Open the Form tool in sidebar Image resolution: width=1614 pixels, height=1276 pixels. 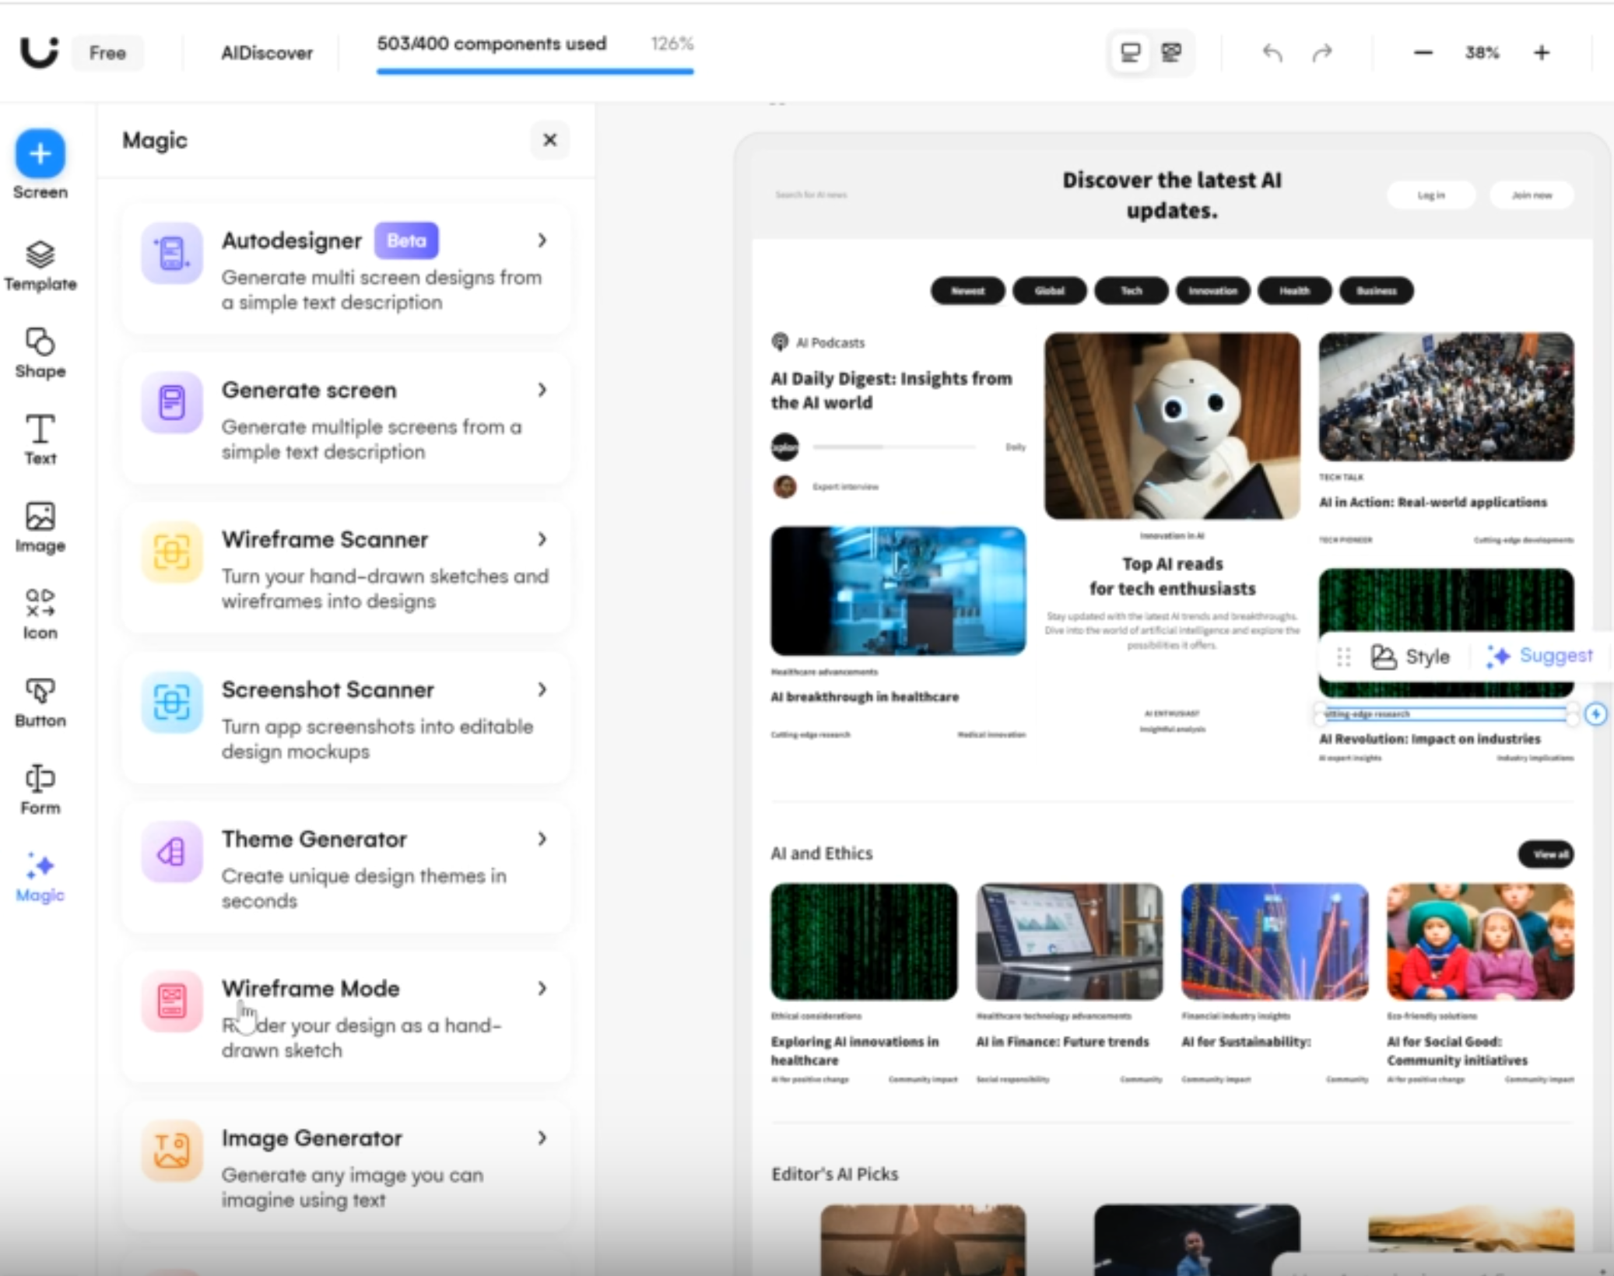tap(40, 788)
